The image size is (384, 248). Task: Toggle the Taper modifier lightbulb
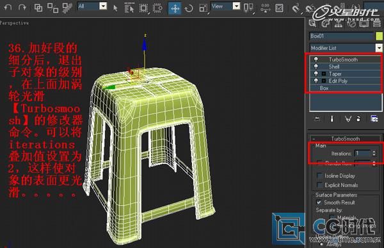pos(316,74)
